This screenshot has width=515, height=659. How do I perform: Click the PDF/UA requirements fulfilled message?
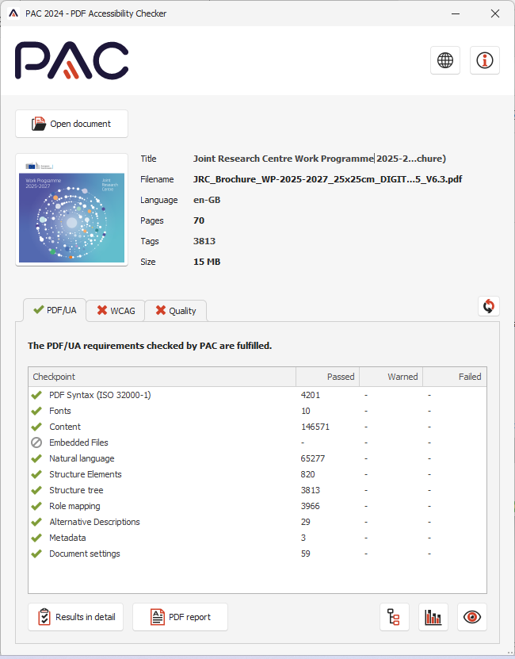click(150, 346)
